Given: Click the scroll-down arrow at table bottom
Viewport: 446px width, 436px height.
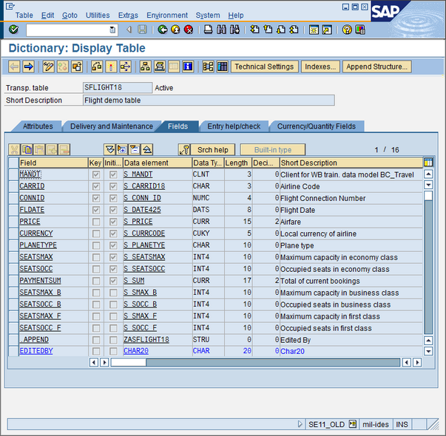Looking at the screenshot, I should [x=428, y=351].
